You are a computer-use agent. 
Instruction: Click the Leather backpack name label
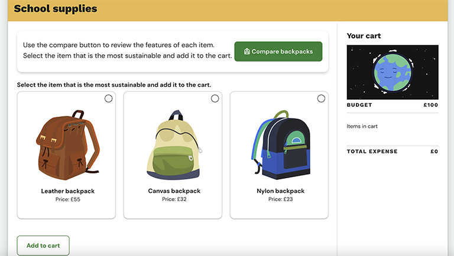pos(68,191)
